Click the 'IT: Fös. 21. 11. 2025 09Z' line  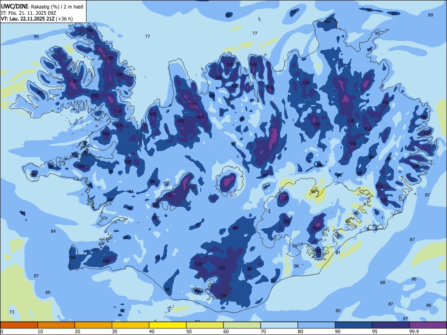point(29,13)
